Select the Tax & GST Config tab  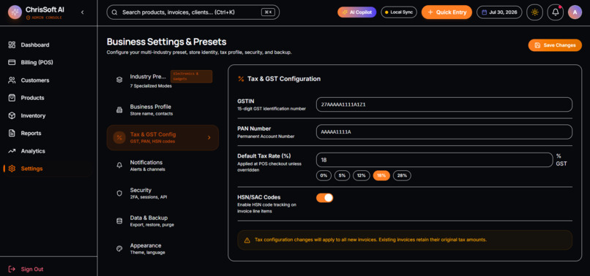coord(163,138)
